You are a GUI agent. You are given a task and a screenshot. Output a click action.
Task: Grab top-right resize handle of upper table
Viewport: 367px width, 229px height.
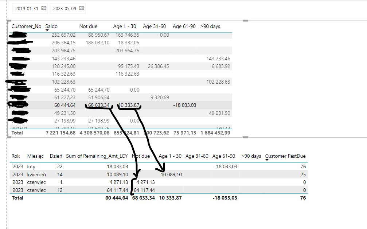[x=245, y=21]
